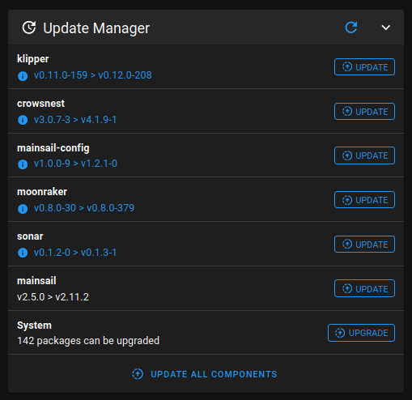Update klipper to v0.12.0-208
This screenshot has height=400, width=412.
[364, 66]
